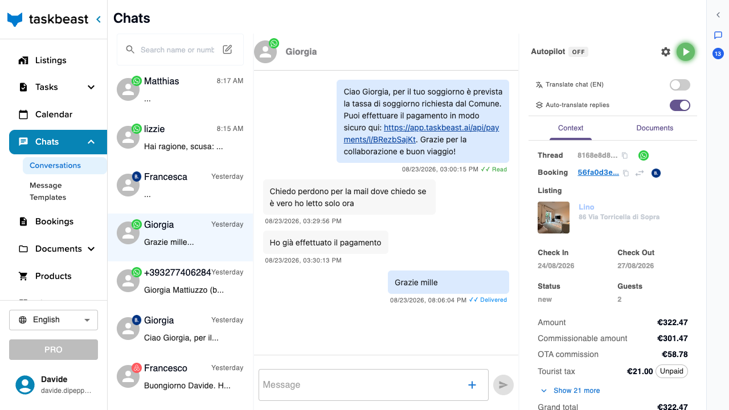
Task: Click the Translate chat language icon
Action: tap(539, 85)
